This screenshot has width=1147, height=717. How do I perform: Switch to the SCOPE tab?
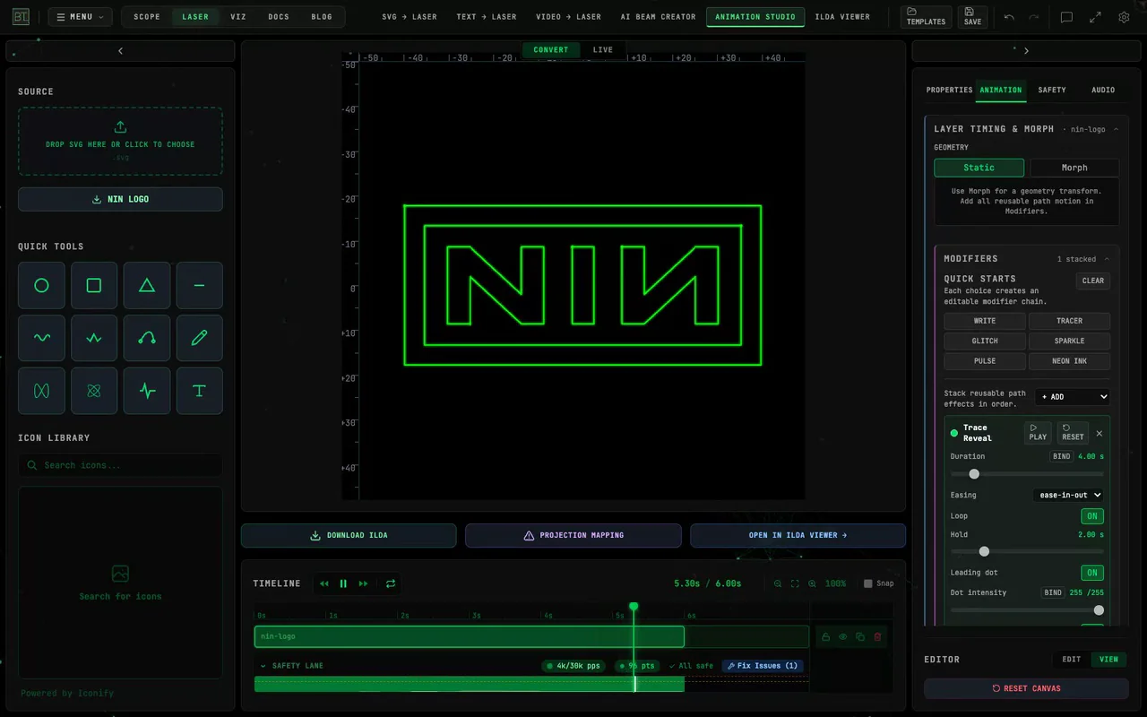[147, 17]
